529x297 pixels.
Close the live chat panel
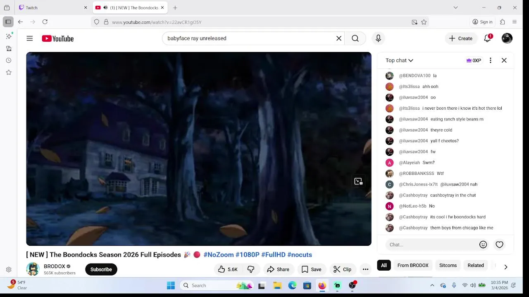504,60
